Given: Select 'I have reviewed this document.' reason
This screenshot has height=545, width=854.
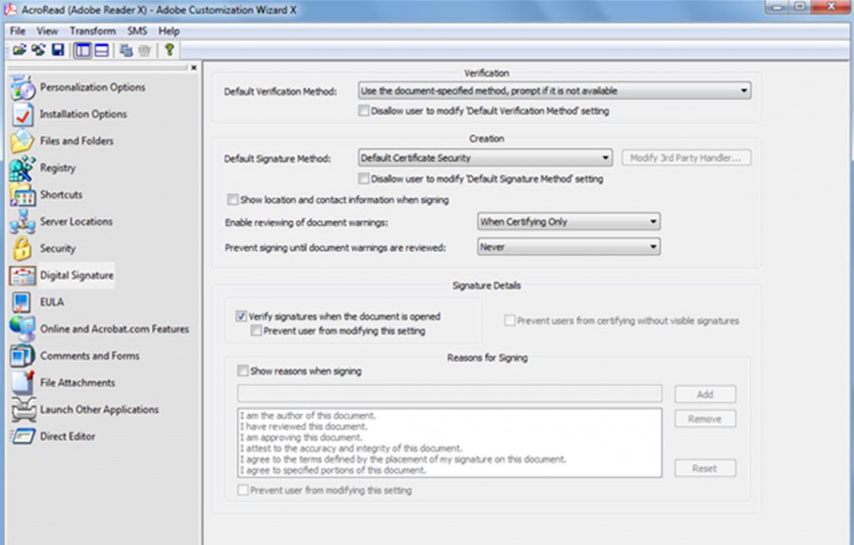Looking at the screenshot, I should pyautogui.click(x=304, y=427).
